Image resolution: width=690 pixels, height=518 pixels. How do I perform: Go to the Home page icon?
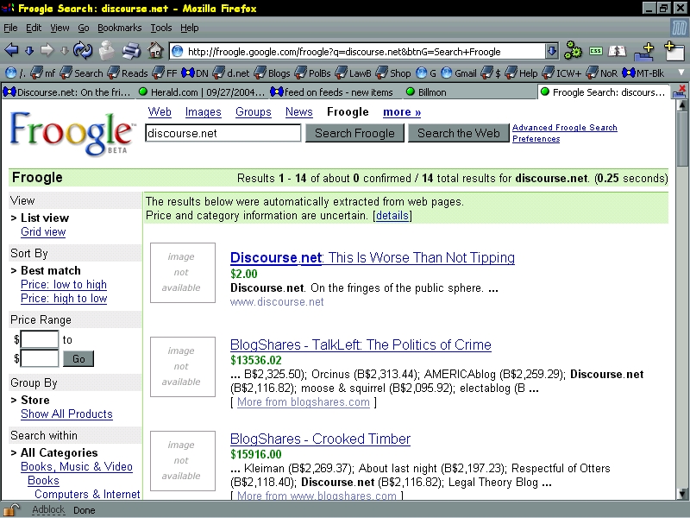tap(155, 51)
